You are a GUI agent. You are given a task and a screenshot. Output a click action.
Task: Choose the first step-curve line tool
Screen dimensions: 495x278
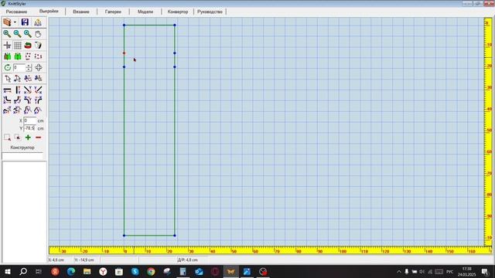pos(7,100)
